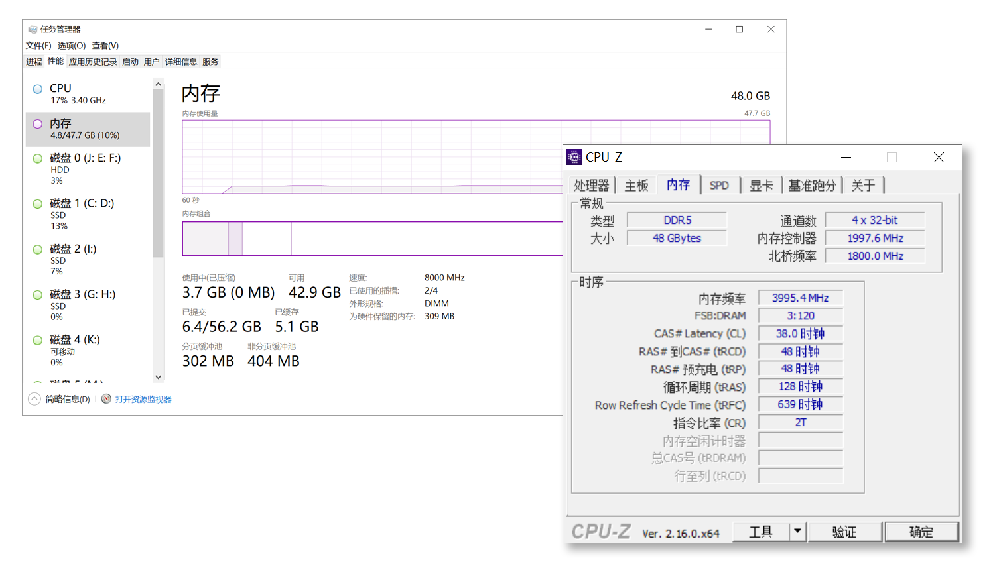The height and width of the screenshot is (568, 995).
Task: Select the CPU circle indicator in sidebar
Action: [x=38, y=89]
